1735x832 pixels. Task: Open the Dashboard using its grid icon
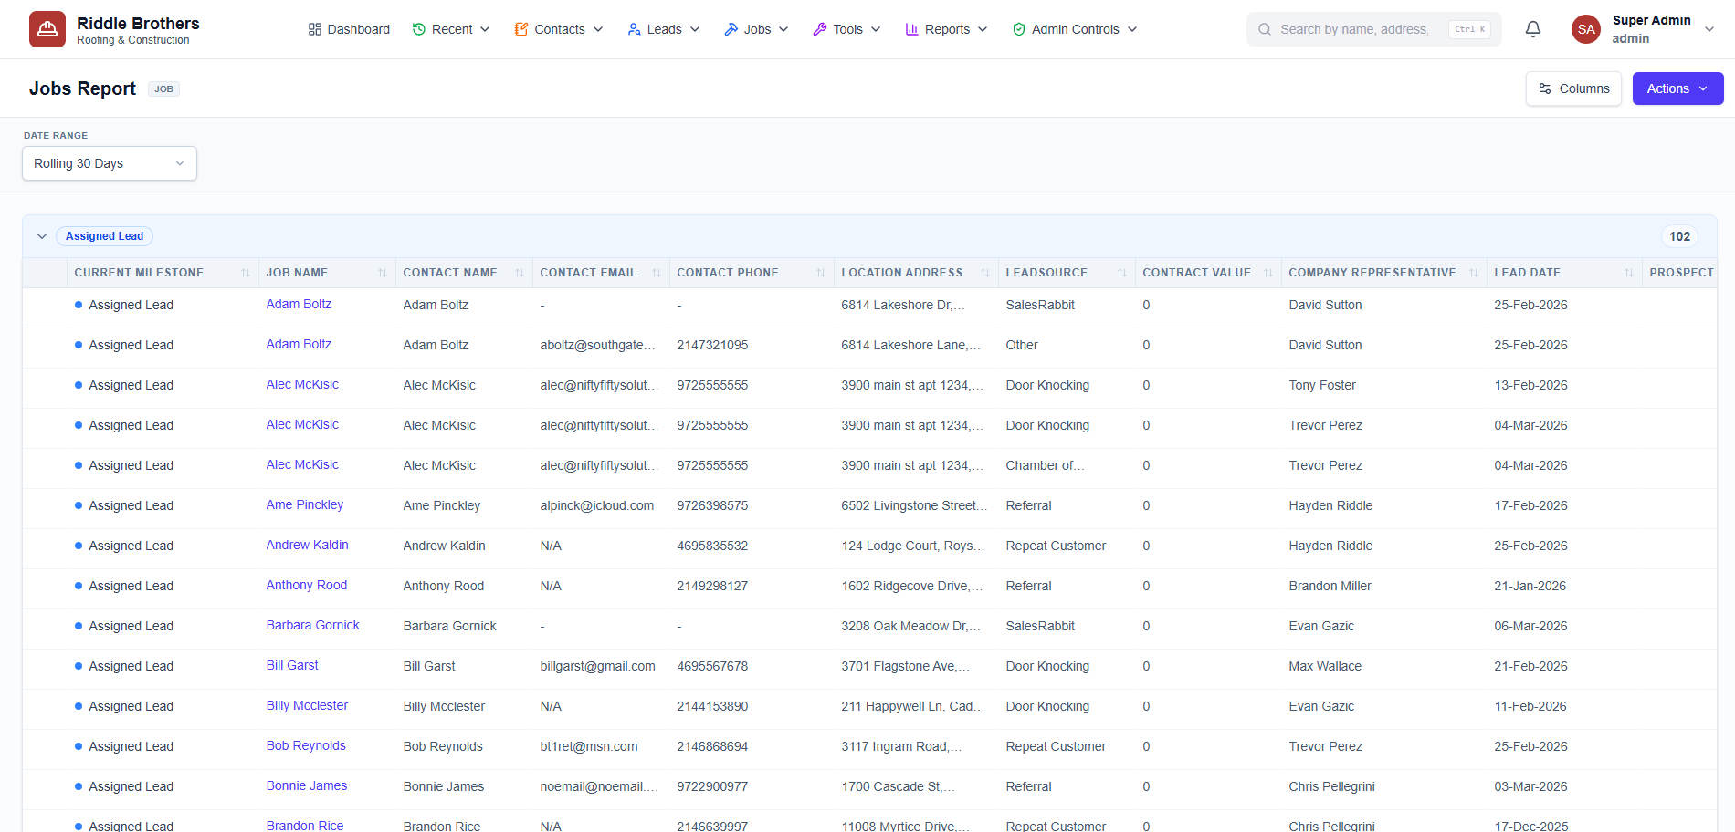313,28
